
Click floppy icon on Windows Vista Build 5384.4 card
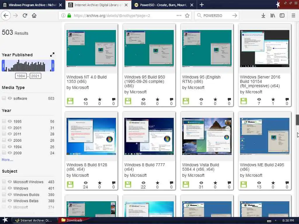[x=186, y=184]
